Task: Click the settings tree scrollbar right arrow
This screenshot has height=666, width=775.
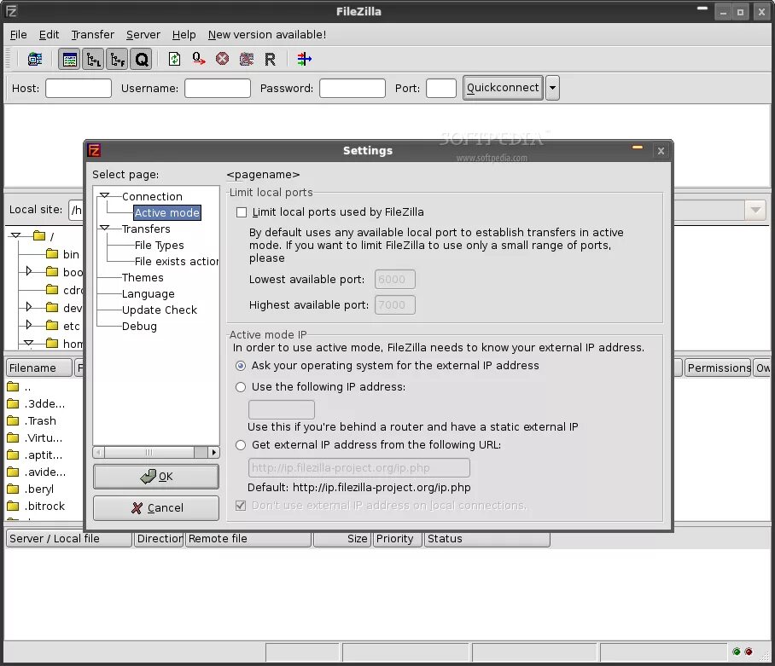Action: point(213,452)
